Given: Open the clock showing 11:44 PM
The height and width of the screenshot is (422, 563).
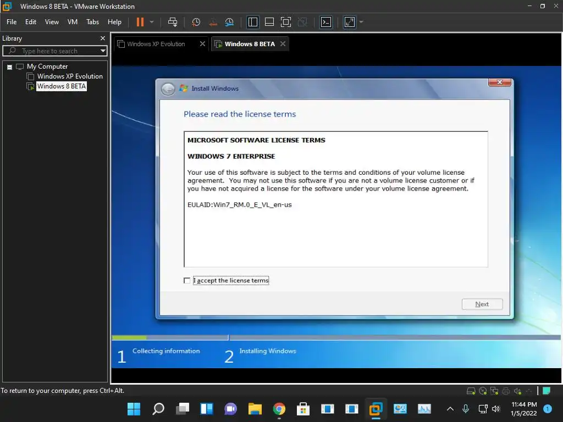Looking at the screenshot, I should tap(523, 409).
